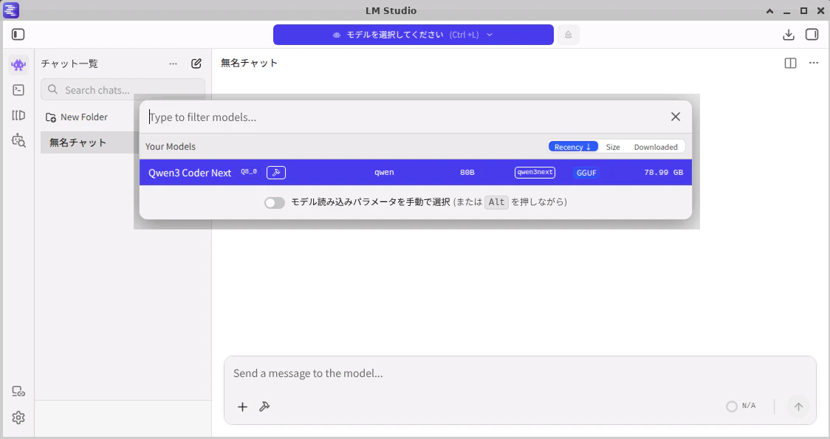830x439 pixels.
Task: Create a New Folder
Action: [76, 117]
